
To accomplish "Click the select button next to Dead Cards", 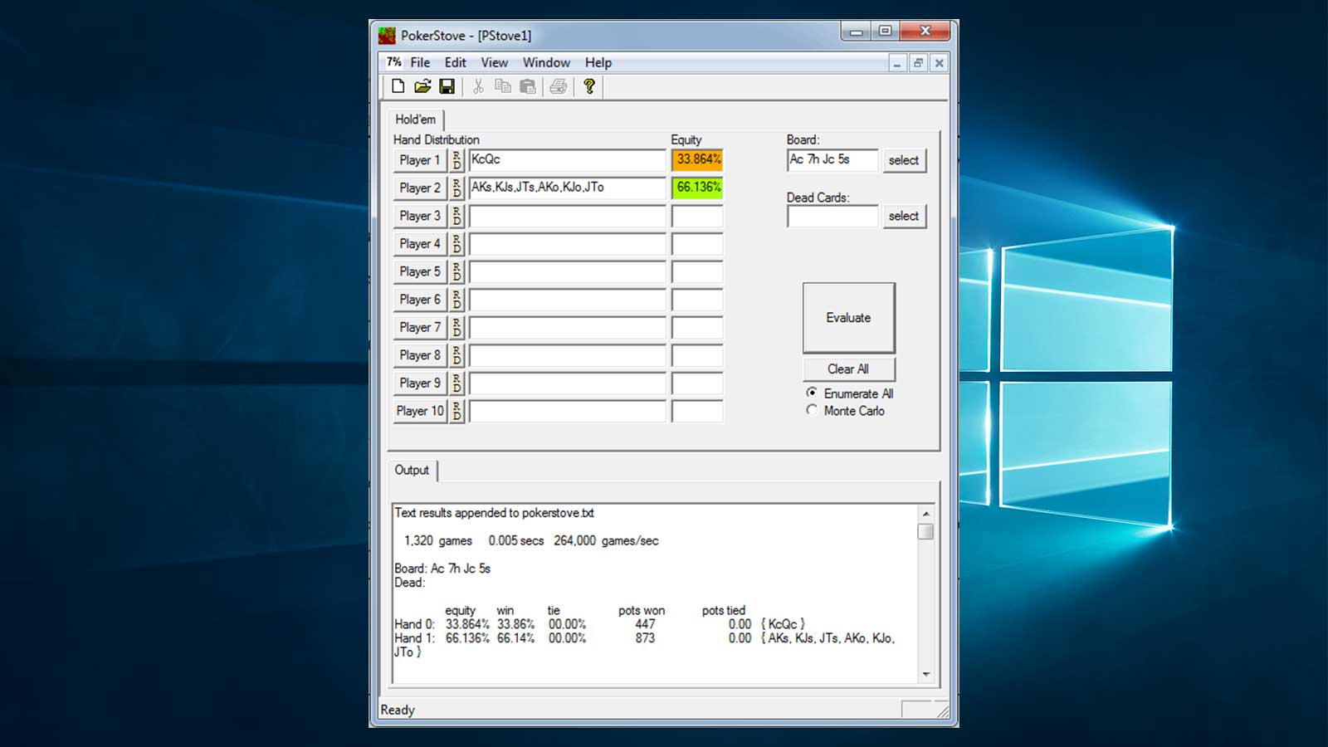I will (x=904, y=216).
